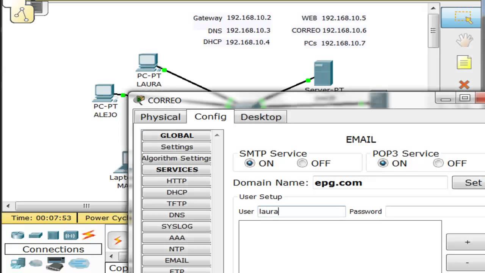
Task: Select the WAN Emulation cloud category icon
Action: [36, 262]
